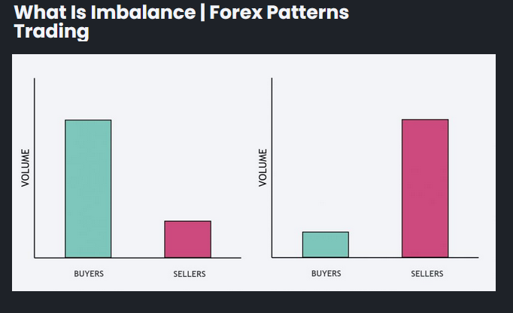Select the tall pink sellers bar, right chart
This screenshot has width=513, height=313.
(x=425, y=188)
